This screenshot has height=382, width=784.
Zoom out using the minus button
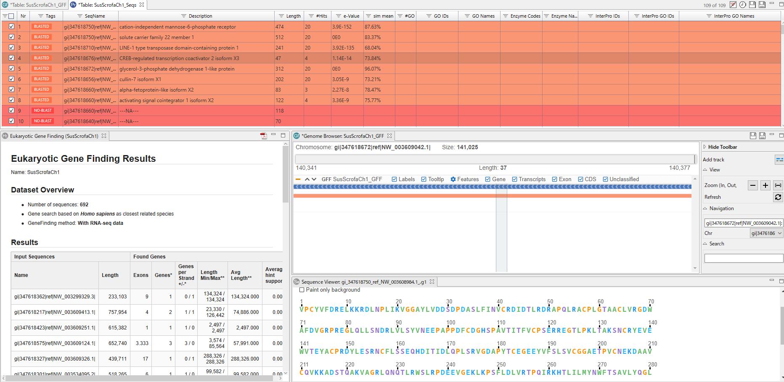(753, 185)
